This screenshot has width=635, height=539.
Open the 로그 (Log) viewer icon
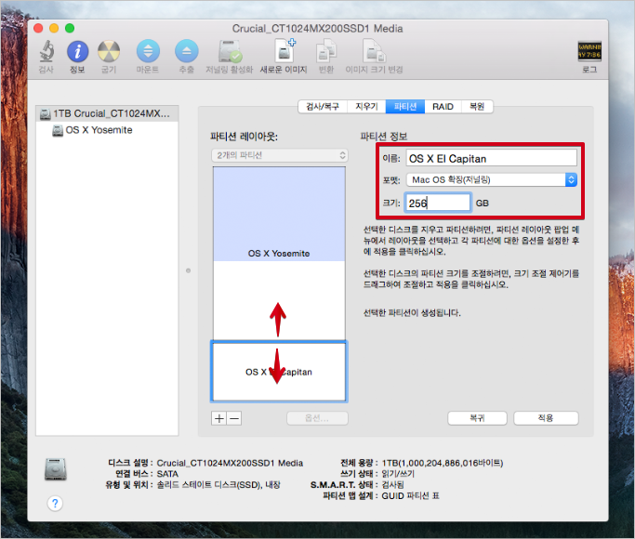pos(589,51)
